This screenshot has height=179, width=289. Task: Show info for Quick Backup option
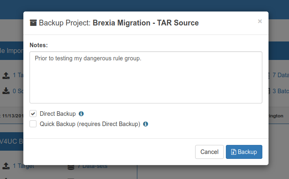point(146,124)
